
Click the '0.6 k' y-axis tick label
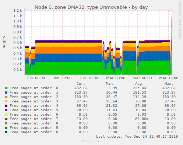point(18,43)
